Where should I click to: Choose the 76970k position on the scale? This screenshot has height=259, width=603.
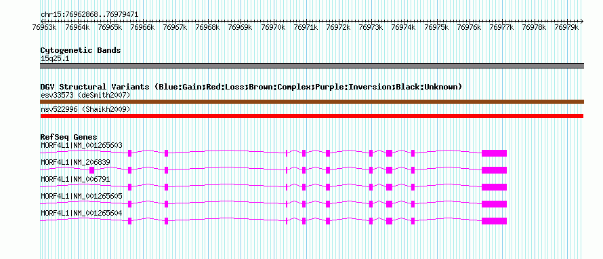pyautogui.click(x=274, y=28)
